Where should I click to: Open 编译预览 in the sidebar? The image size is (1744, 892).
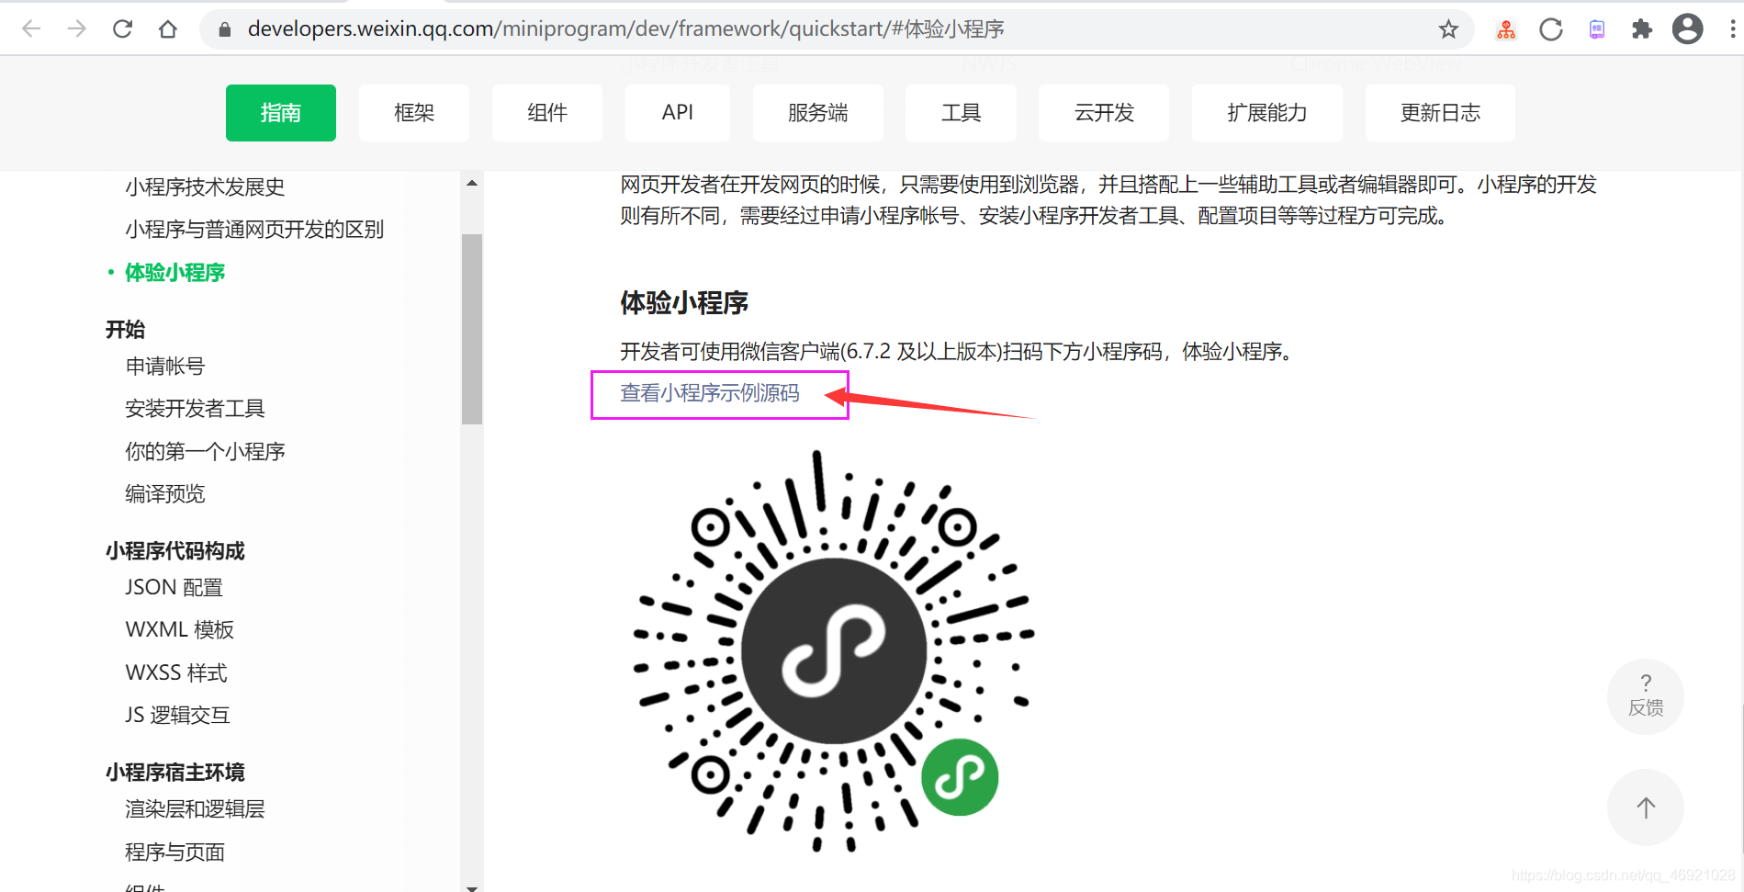tap(165, 494)
